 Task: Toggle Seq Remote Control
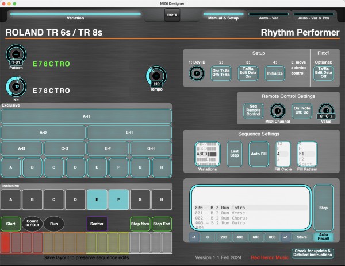coord(253,111)
